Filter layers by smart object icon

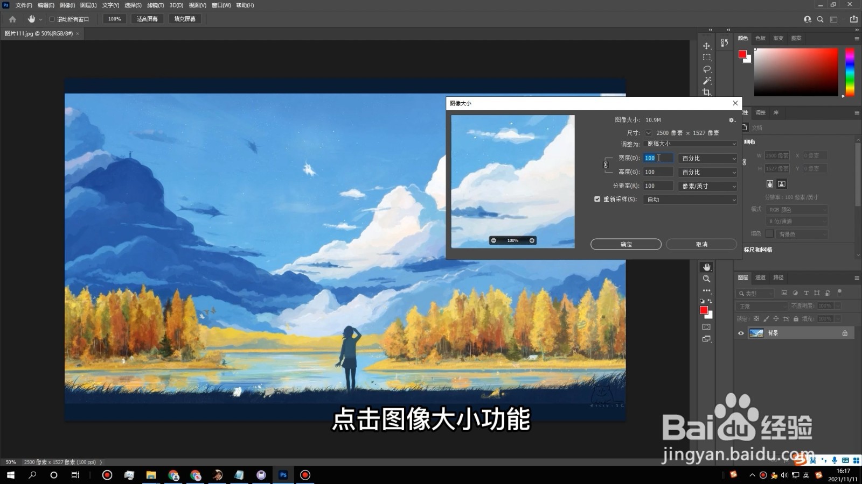click(828, 293)
